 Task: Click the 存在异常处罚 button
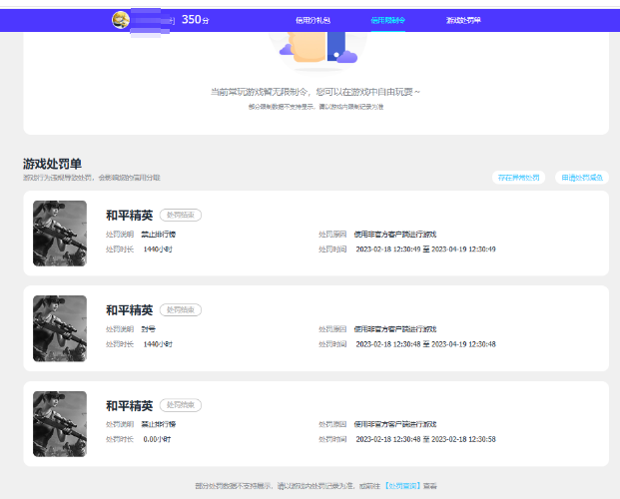coord(518,178)
